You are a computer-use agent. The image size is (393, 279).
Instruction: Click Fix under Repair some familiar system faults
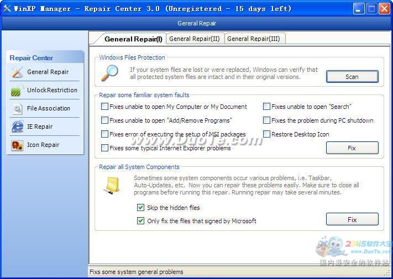coord(352,148)
